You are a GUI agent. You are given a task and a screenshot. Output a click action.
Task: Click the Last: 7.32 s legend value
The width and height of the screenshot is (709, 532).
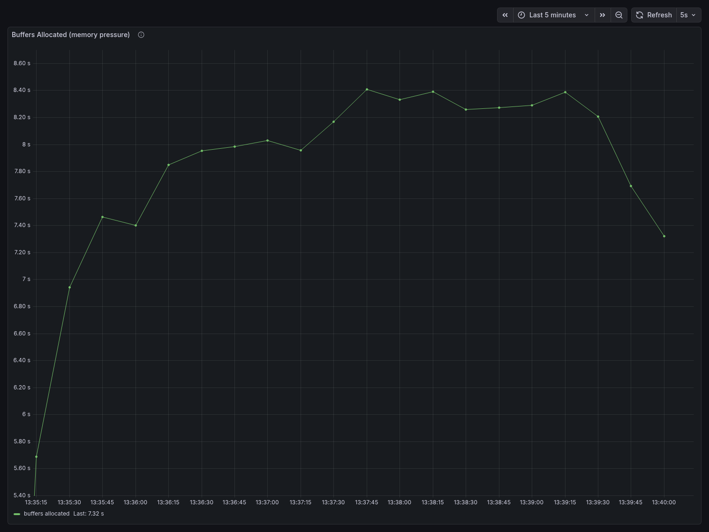pyautogui.click(x=89, y=514)
